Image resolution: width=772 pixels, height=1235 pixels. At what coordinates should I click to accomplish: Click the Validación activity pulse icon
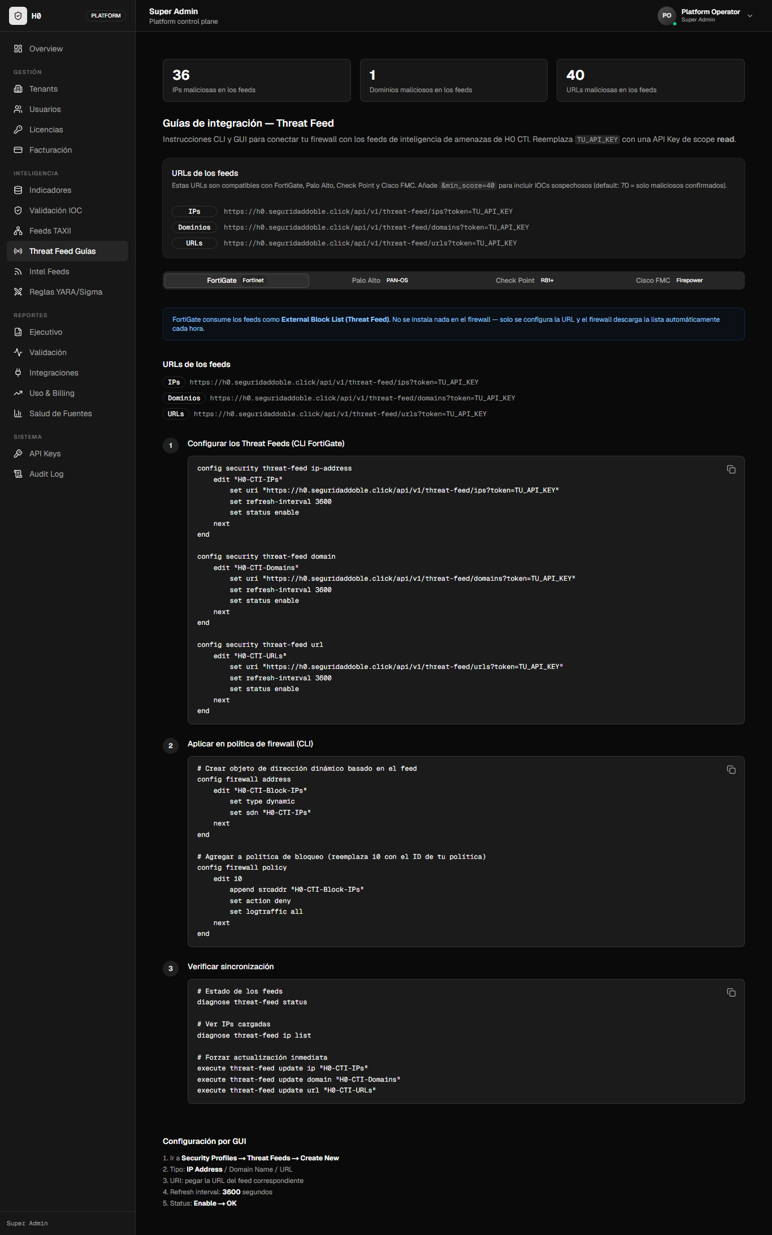click(x=18, y=352)
